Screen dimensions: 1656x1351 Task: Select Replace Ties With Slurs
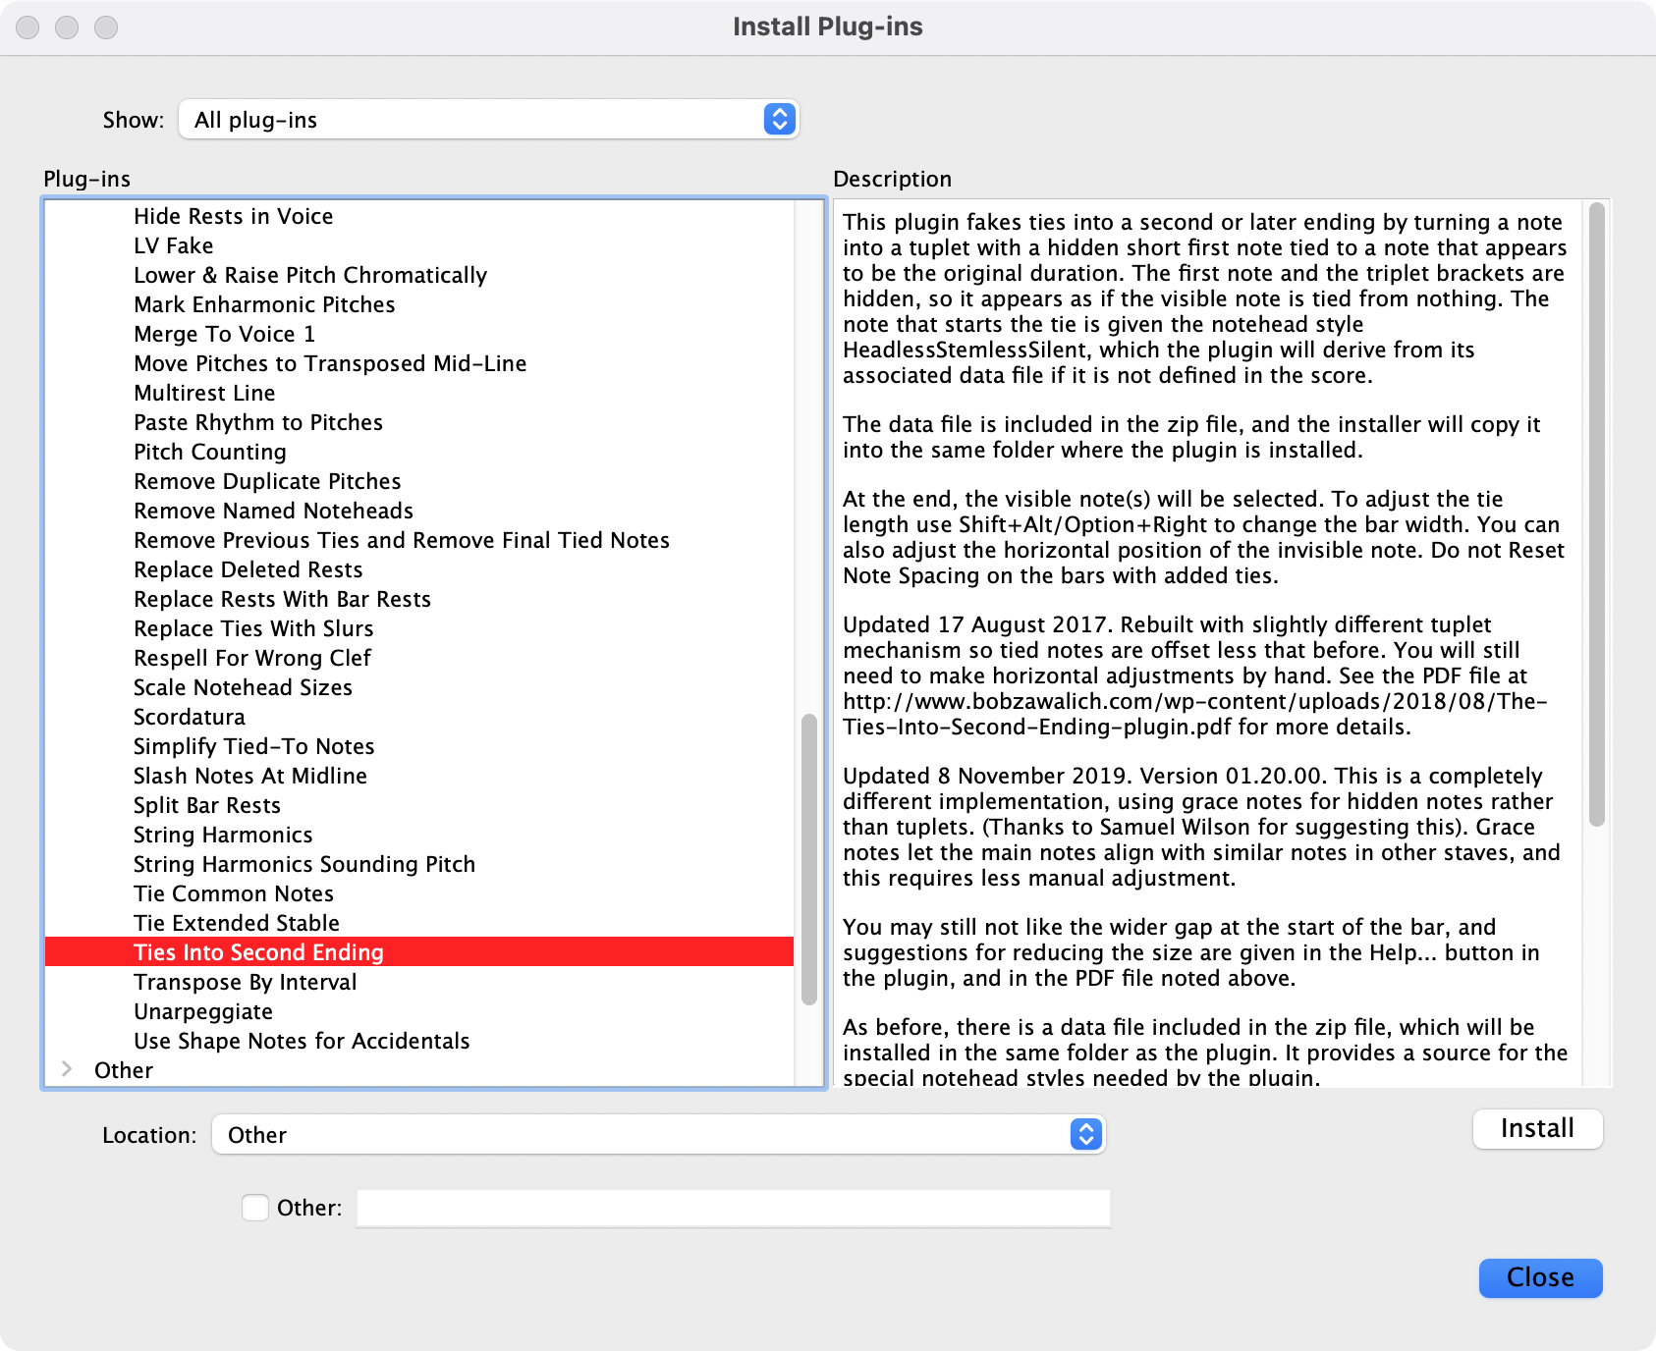click(253, 628)
